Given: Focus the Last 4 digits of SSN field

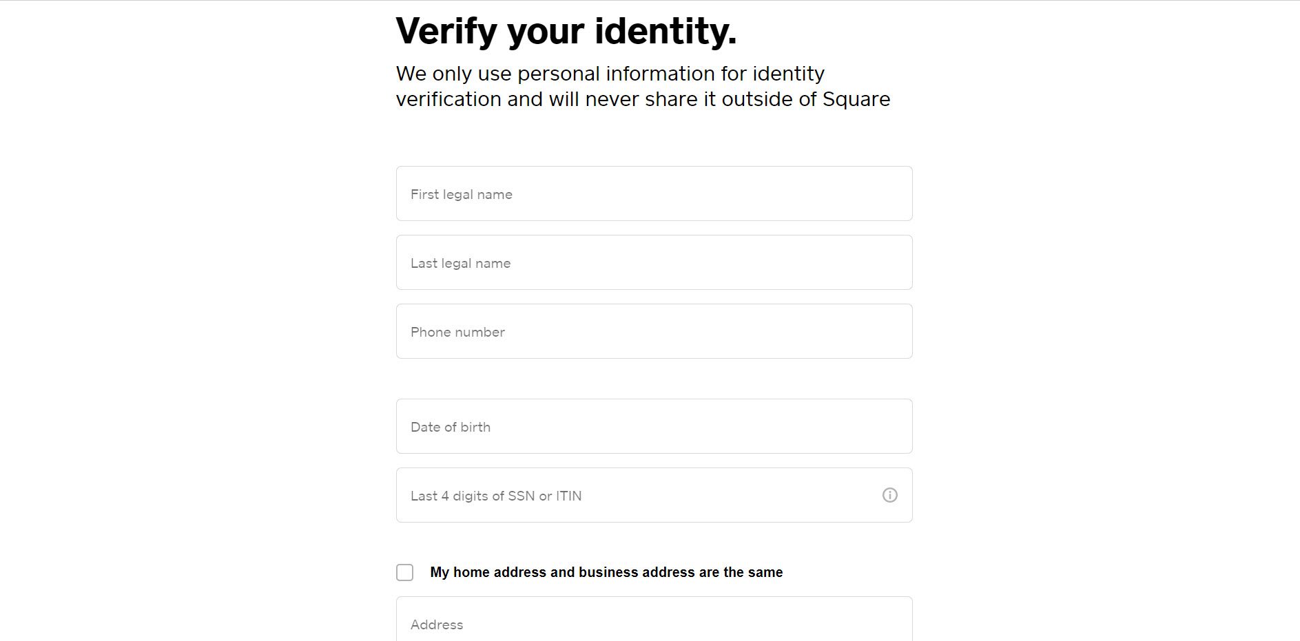Looking at the screenshot, I should pyautogui.click(x=654, y=495).
